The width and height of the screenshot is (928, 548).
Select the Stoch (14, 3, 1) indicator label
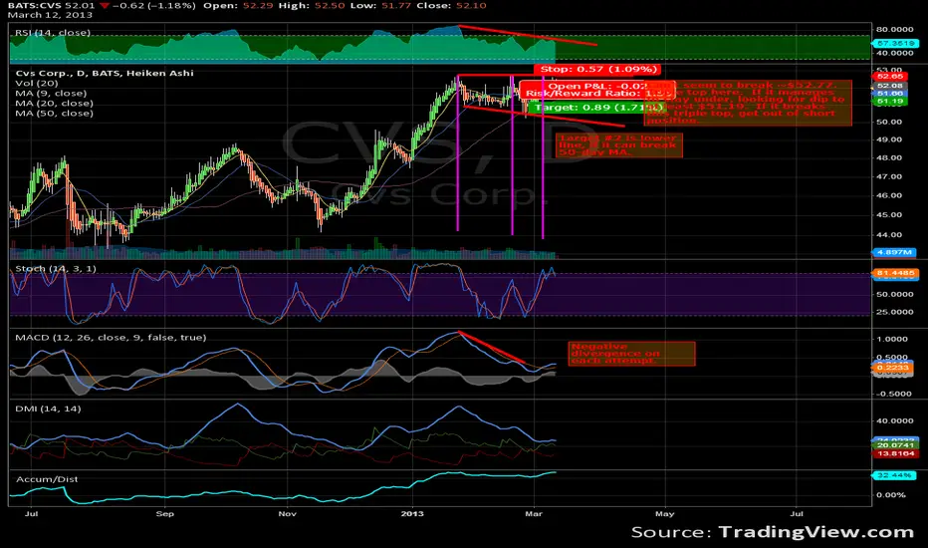[56, 269]
